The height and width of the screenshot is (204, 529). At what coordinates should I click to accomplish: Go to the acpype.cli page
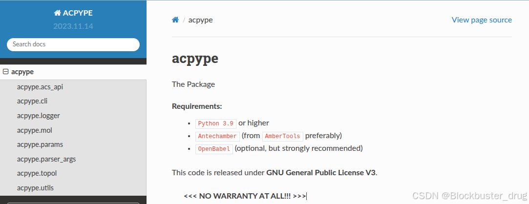(32, 101)
